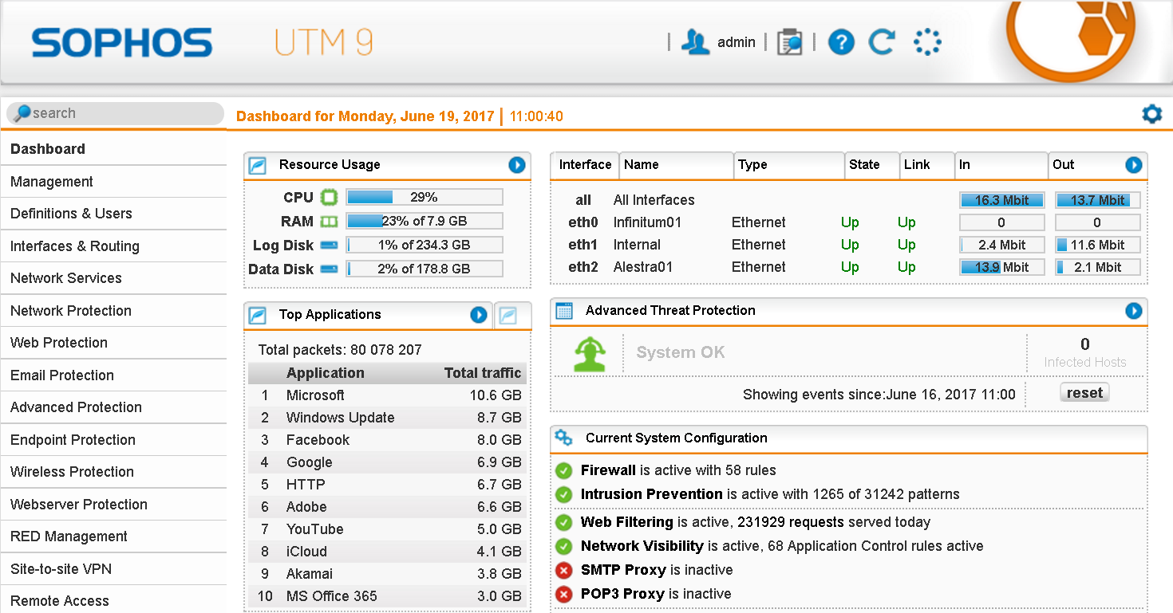
Task: Click the red X next to POP3 Proxy
Action: (564, 595)
